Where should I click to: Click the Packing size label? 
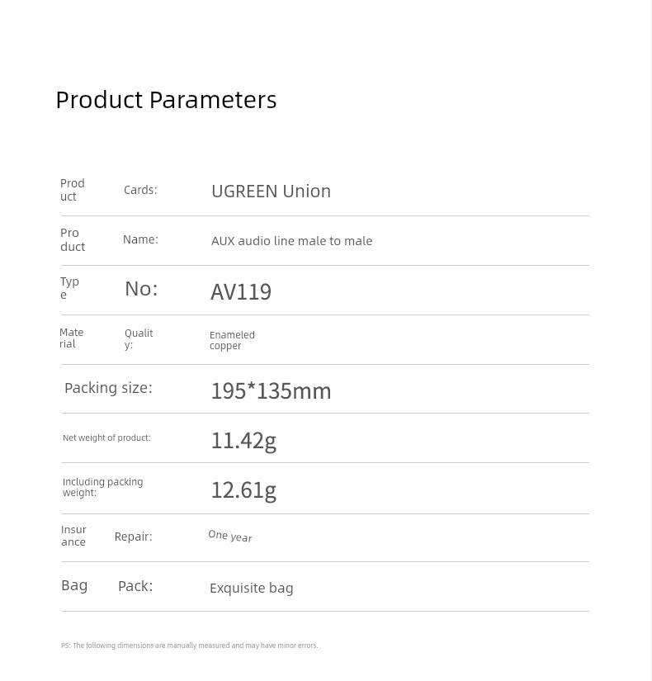pyautogui.click(x=109, y=388)
